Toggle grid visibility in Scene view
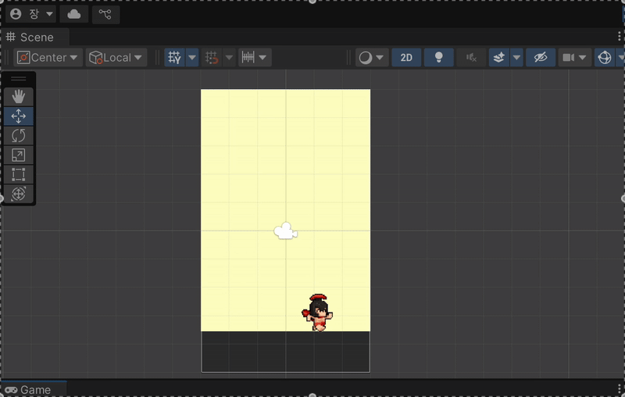 point(174,57)
